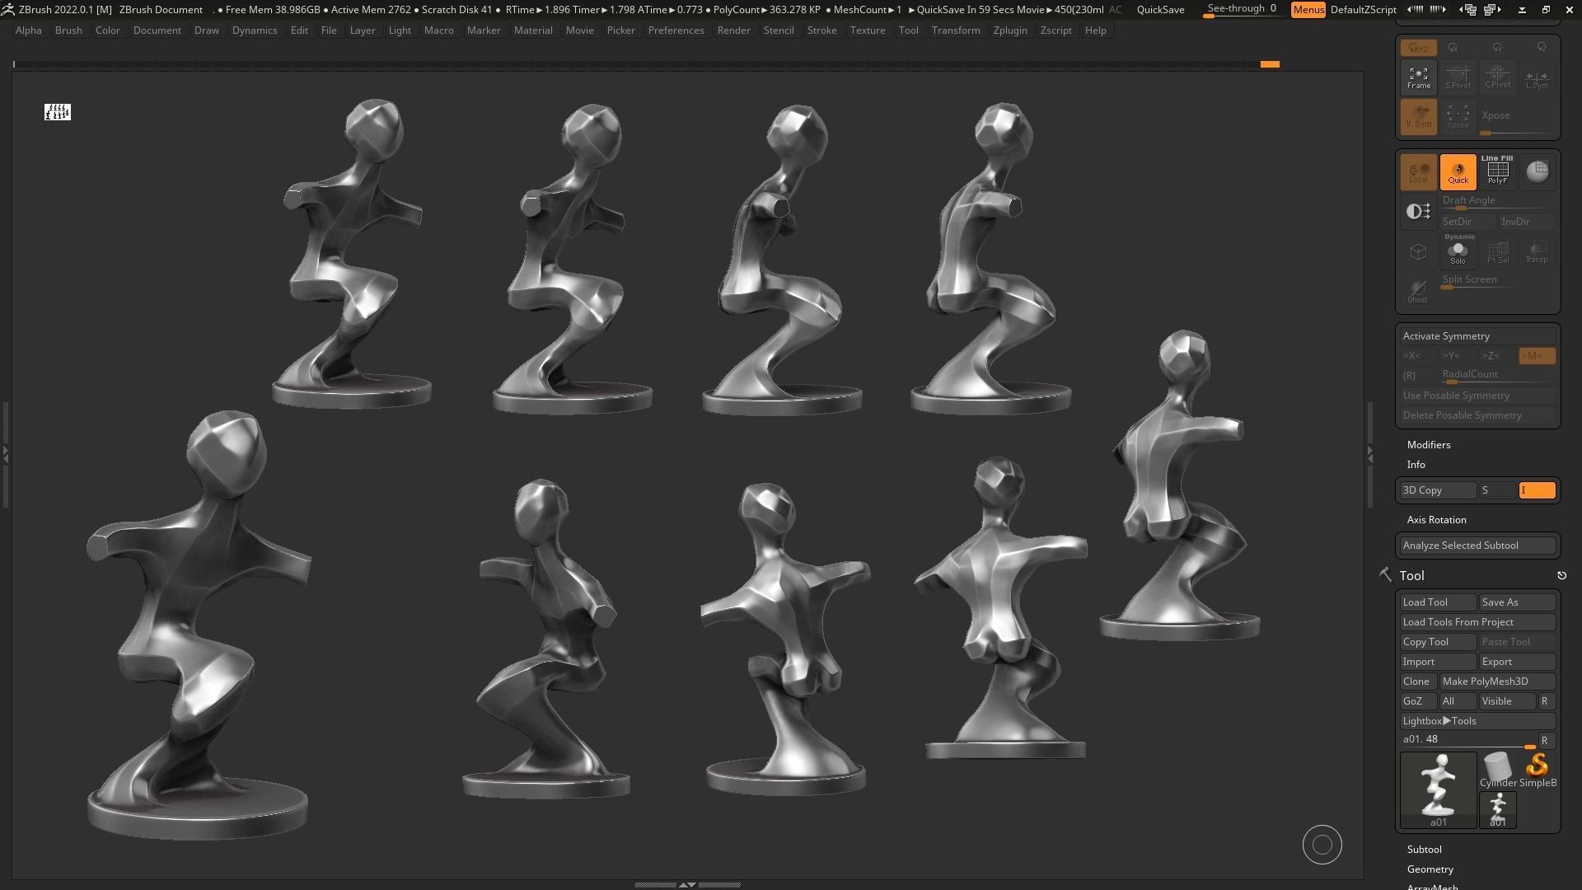Open the Zplugin menu
The image size is (1582, 890).
[x=1010, y=30]
